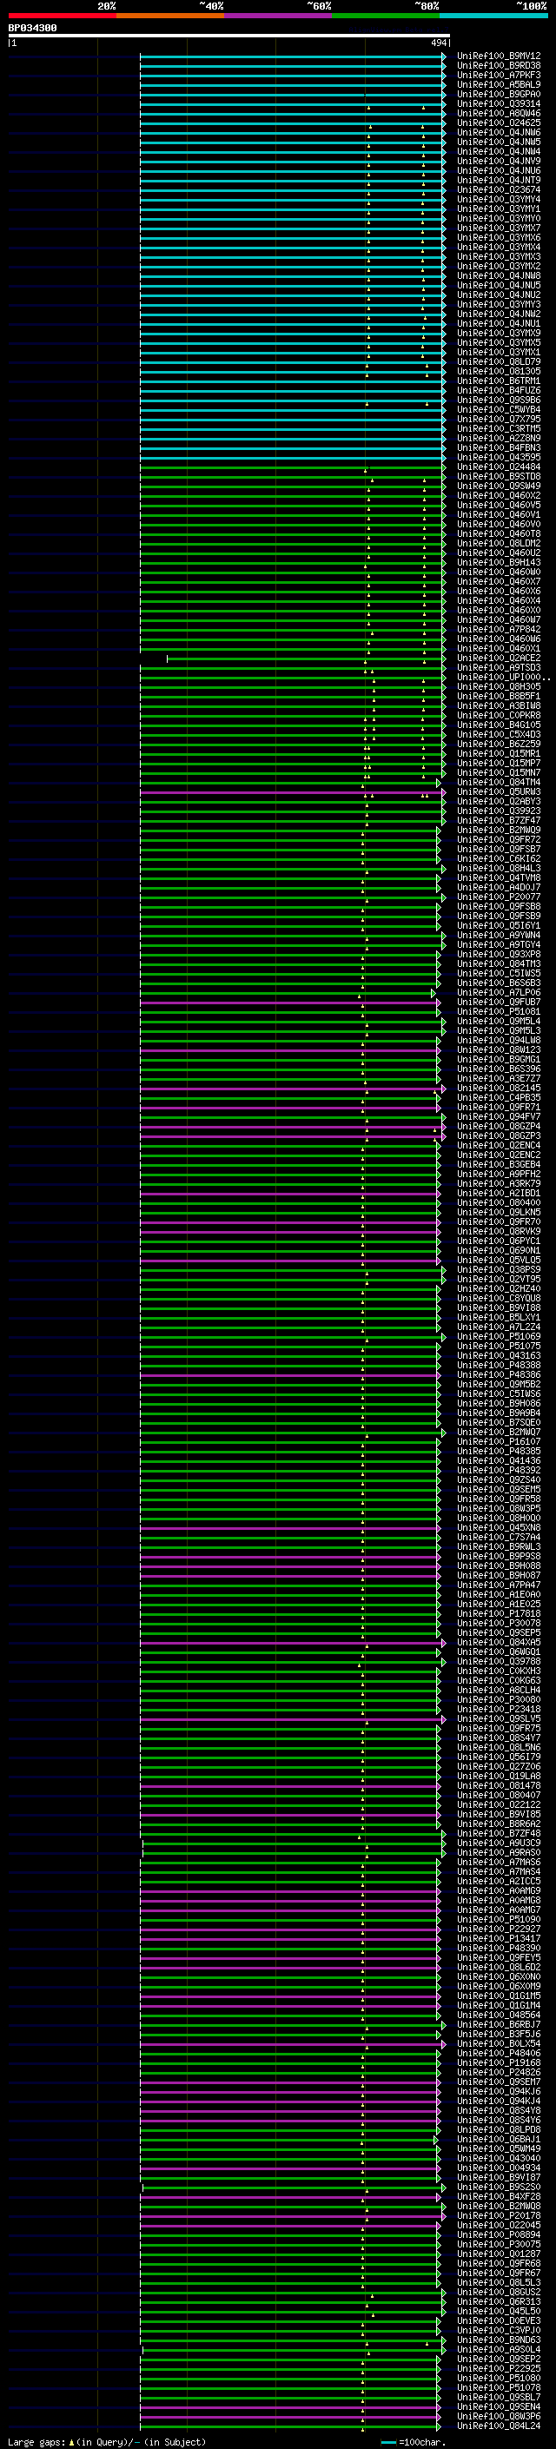Select the UniRef100_Q9SW49 label
556x2449 pixels.
pos(499,486)
